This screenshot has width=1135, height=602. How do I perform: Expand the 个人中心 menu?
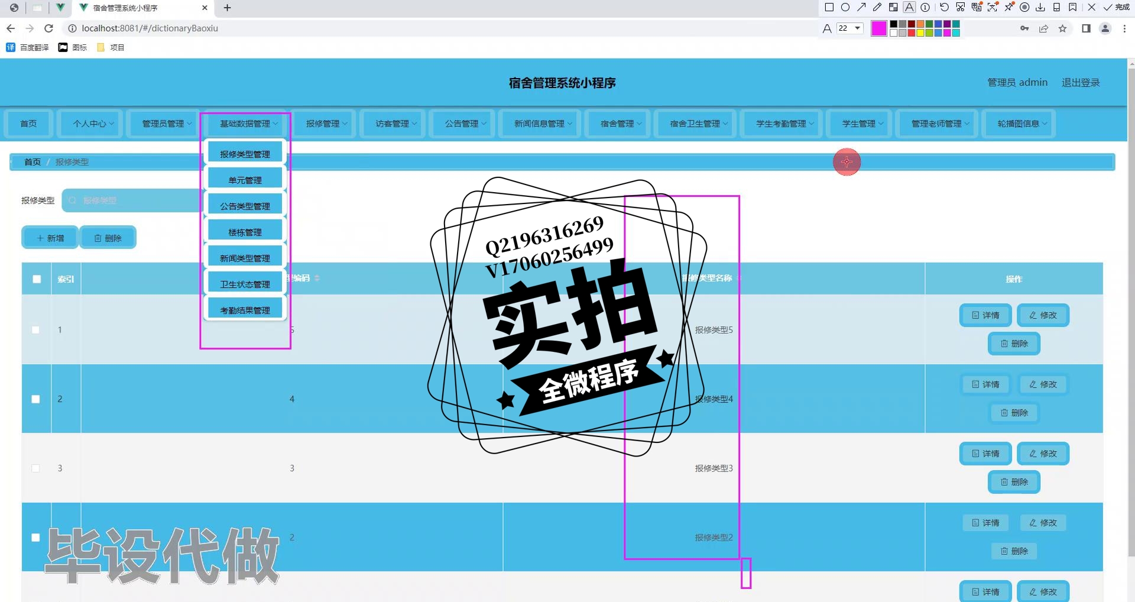coord(90,124)
